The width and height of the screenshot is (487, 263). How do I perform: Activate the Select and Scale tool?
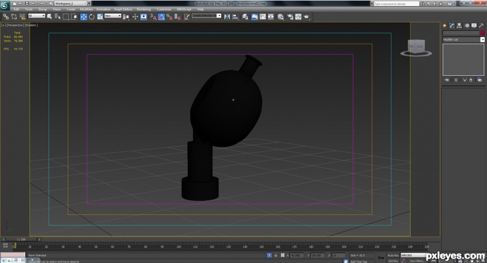(x=100, y=17)
